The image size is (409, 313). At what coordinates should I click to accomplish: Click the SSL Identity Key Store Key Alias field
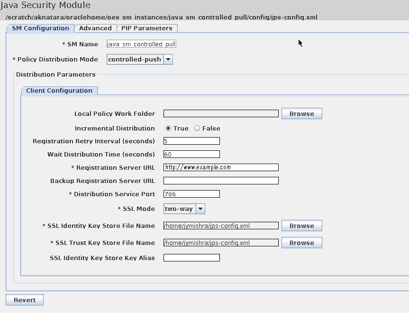[x=192, y=258]
